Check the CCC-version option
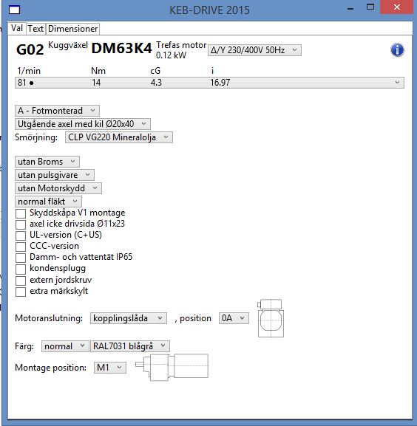This screenshot has width=417, height=426. coord(21,247)
